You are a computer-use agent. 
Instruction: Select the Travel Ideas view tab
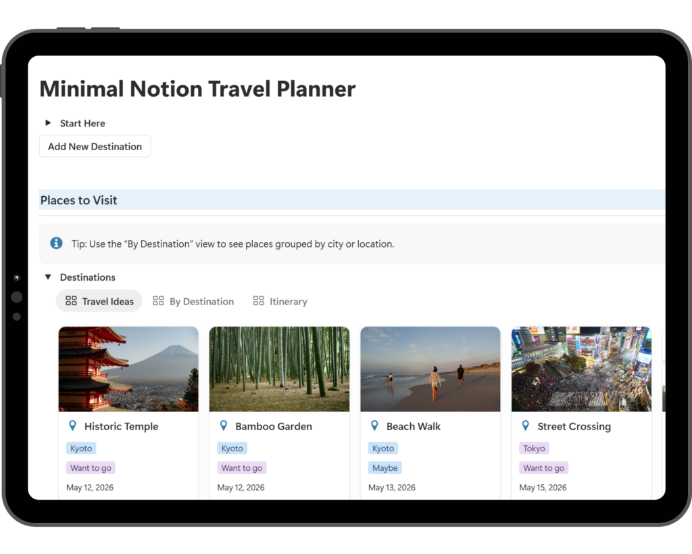107,300
